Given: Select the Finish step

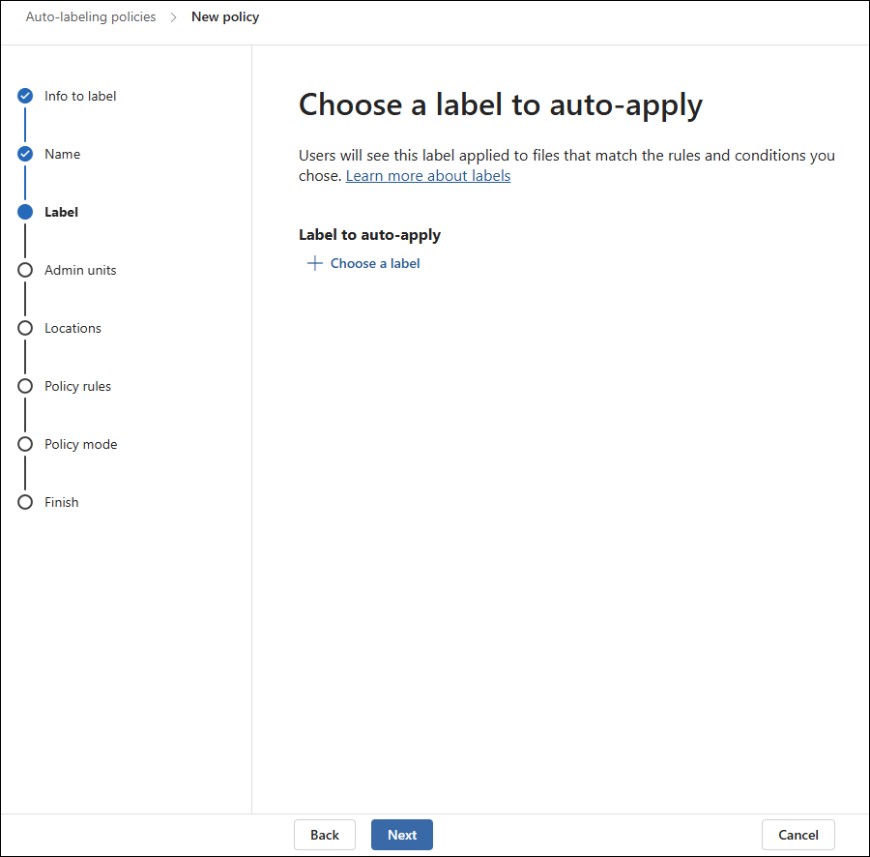Looking at the screenshot, I should 62,502.
